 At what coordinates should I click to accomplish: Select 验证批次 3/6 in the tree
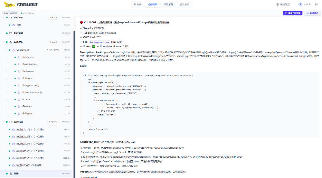click(30, 144)
